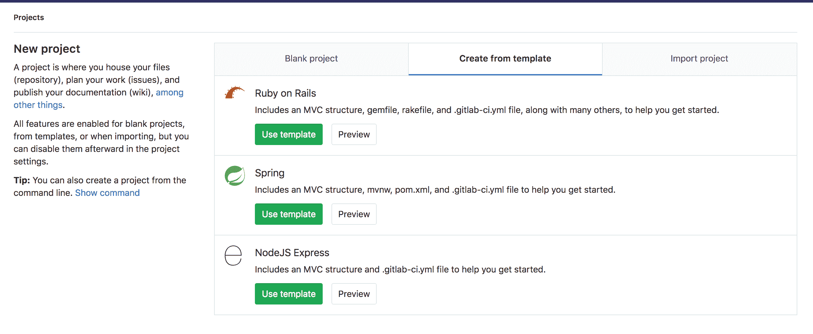The image size is (813, 334).
Task: Use the NodeJS Express template
Action: click(x=288, y=294)
